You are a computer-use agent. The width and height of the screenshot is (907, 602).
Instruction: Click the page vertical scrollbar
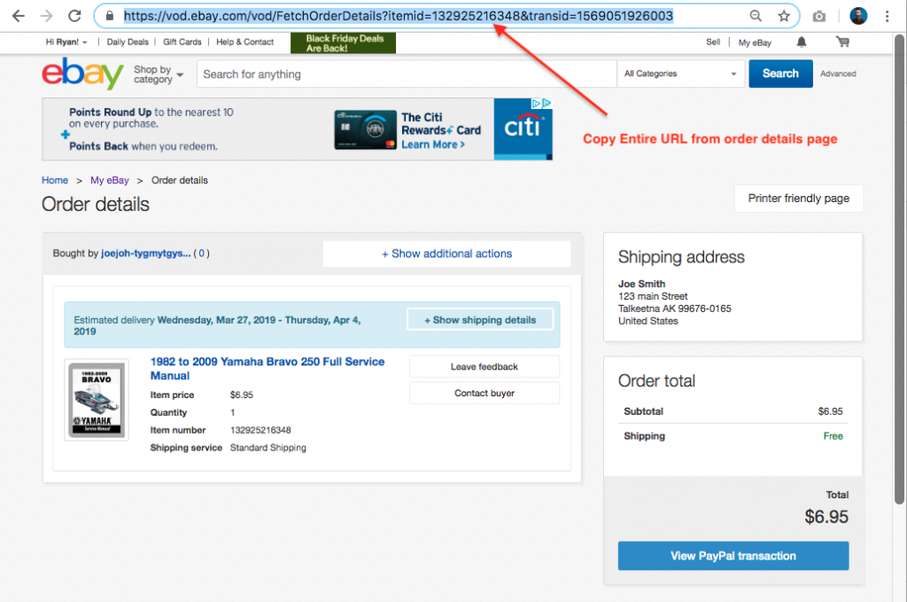click(900, 269)
